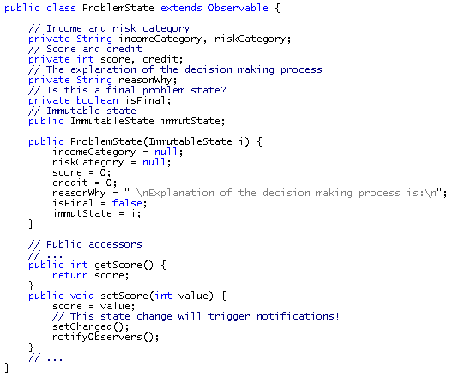Click the immutState public field declaration
The height and width of the screenshot is (377, 452).
click(190, 121)
